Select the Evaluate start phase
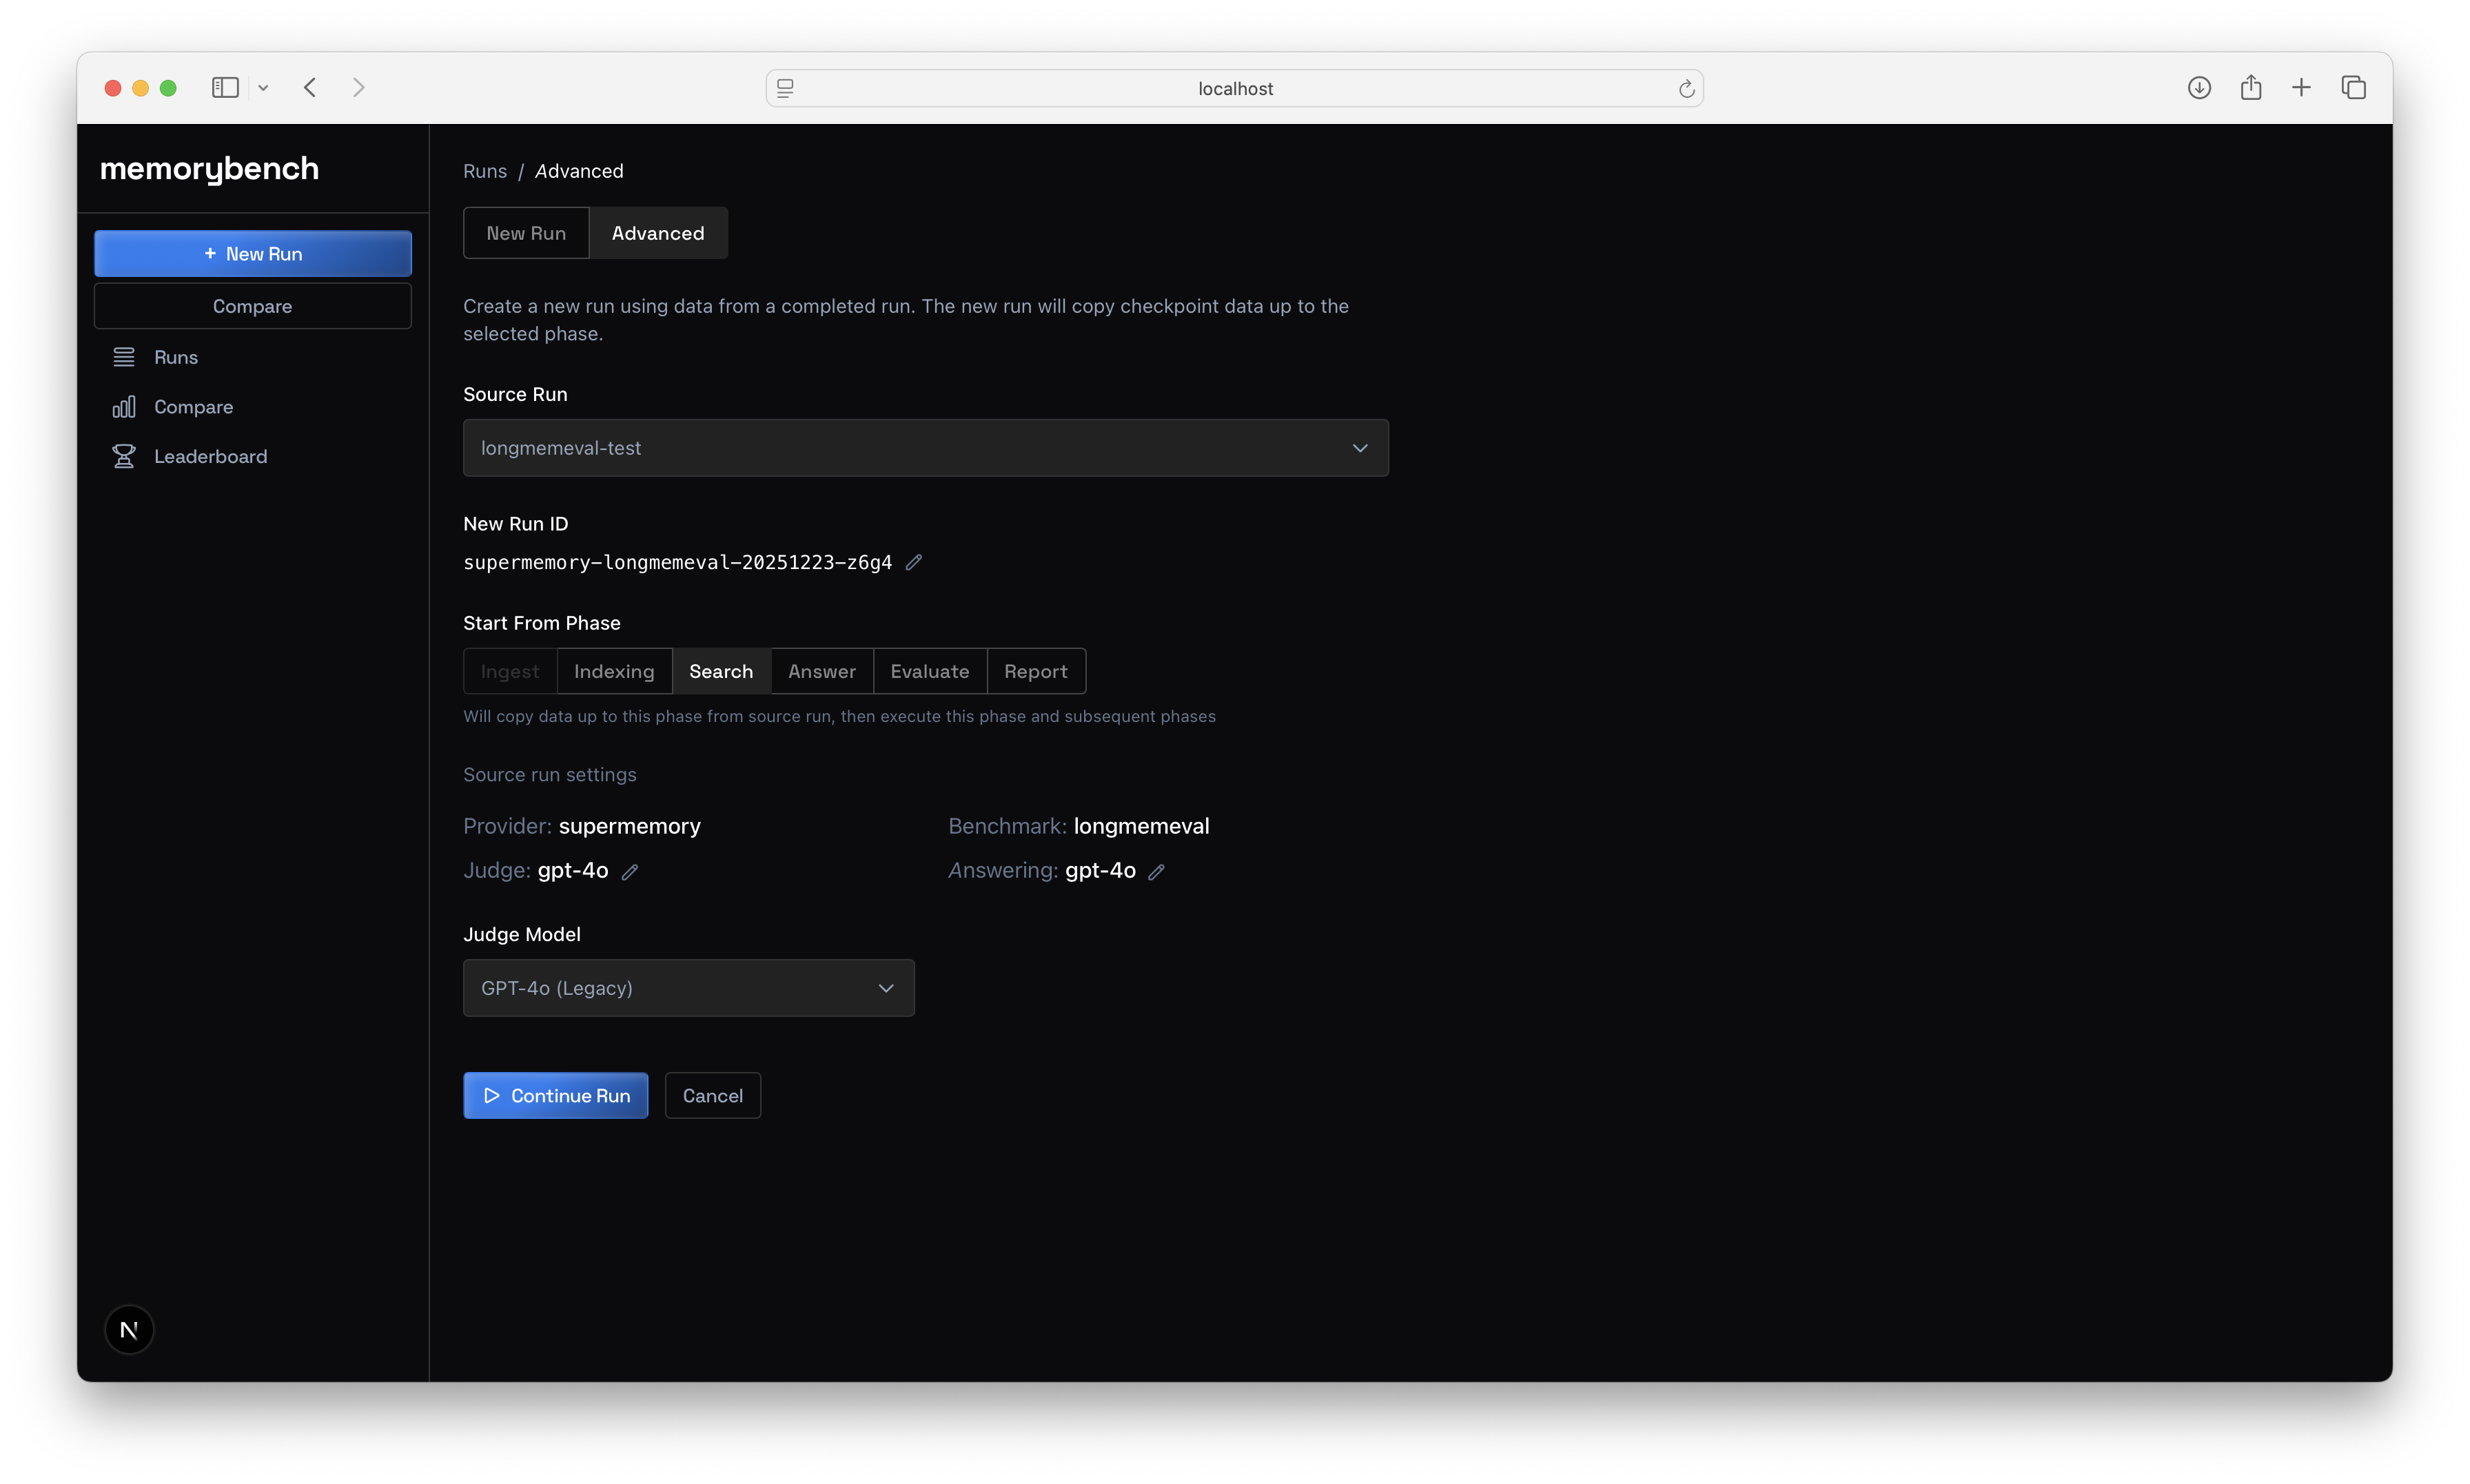This screenshot has height=1484, width=2470. [929, 671]
